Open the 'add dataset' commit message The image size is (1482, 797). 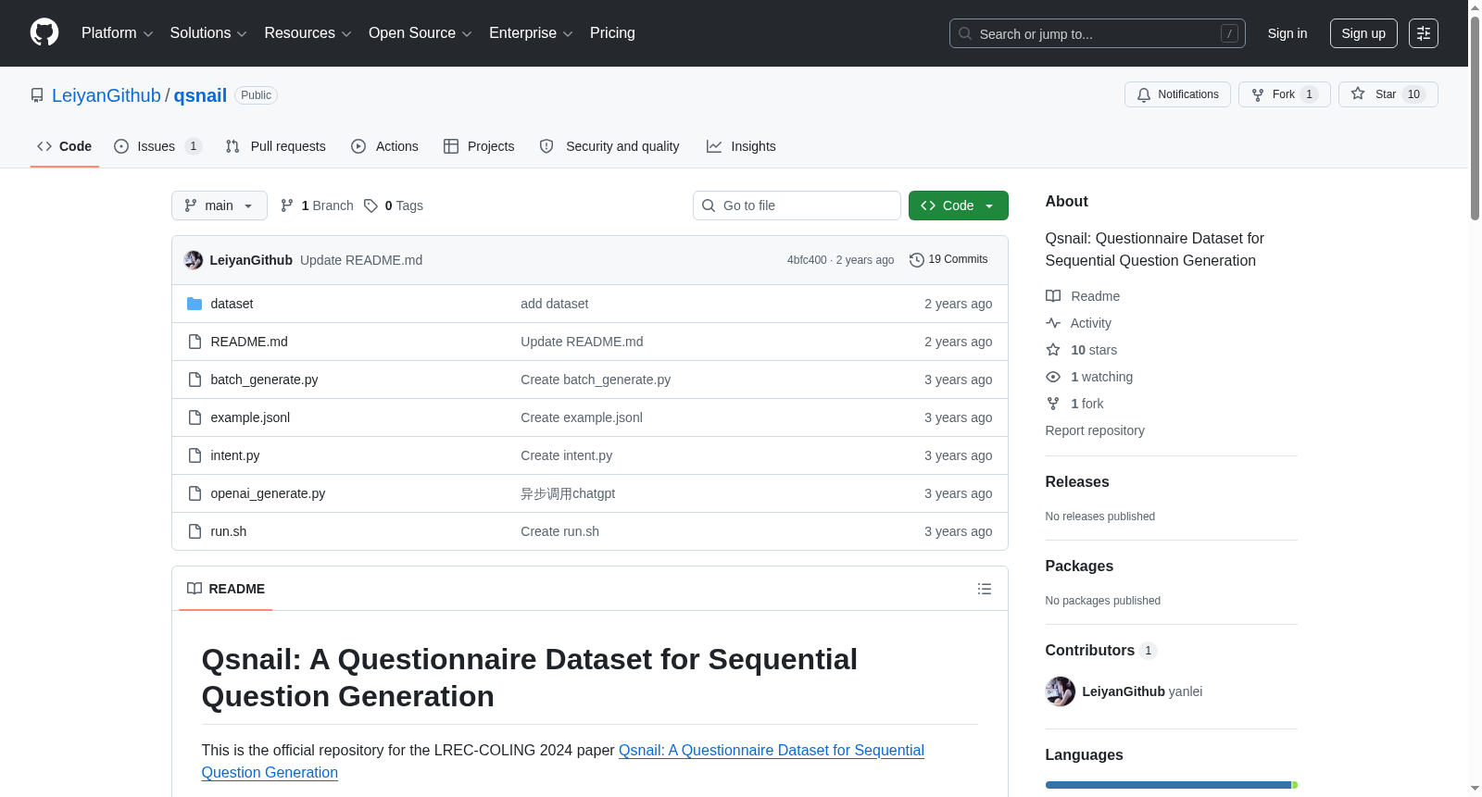pos(554,304)
